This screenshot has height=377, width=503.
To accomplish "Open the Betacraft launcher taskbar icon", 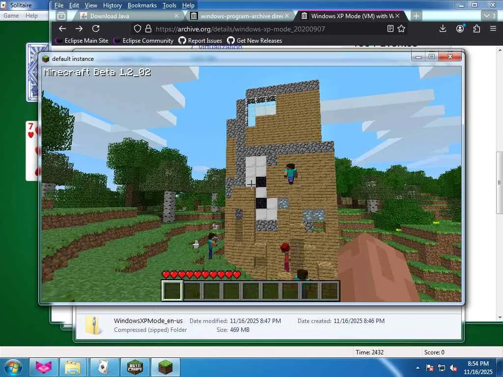I will (x=135, y=367).
